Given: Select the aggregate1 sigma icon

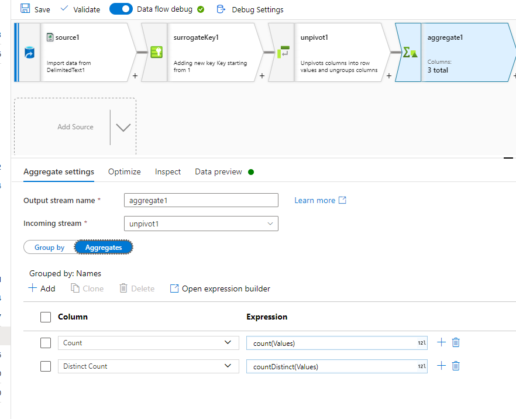Looking at the screenshot, I should pyautogui.click(x=410, y=52).
